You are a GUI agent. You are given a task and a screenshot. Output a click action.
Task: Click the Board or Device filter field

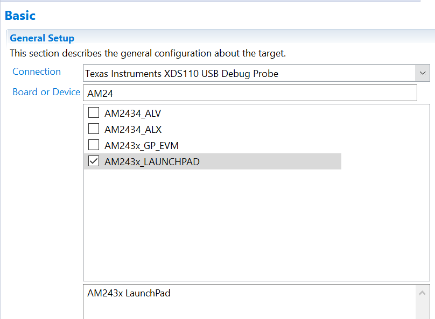click(250, 93)
